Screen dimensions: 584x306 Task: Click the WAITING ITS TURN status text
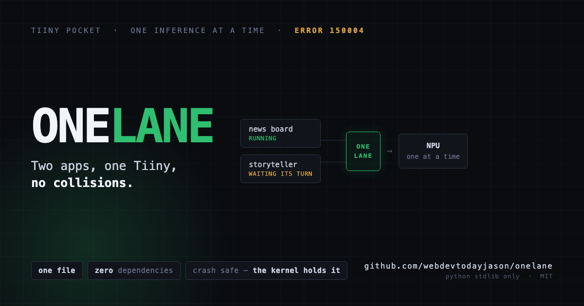(x=280, y=174)
